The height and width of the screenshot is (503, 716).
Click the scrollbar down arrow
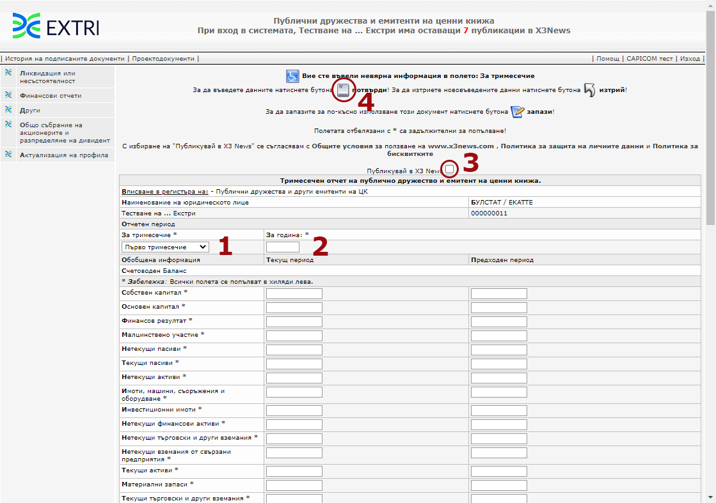710,497
